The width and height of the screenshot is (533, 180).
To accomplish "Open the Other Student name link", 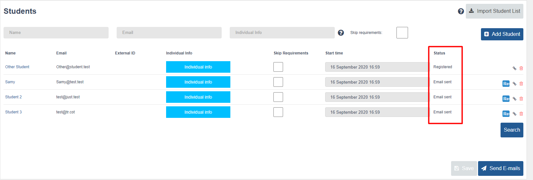I will [17, 67].
